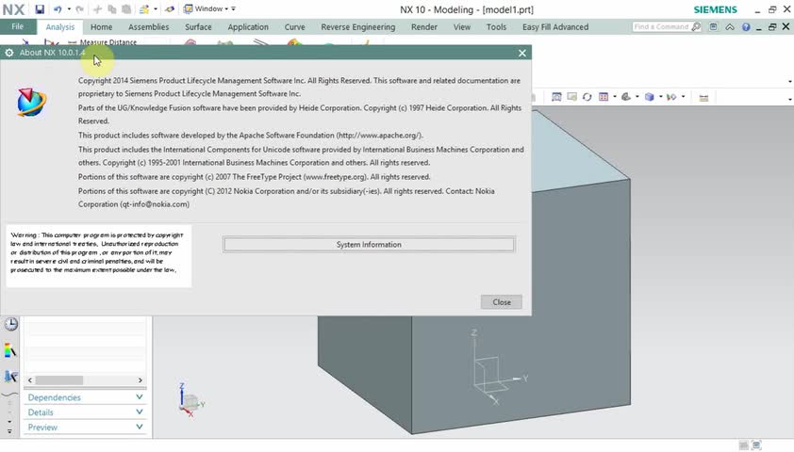Click the rendering style icon in view toolbar
Viewport: 794px width, 452px height.
pyautogui.click(x=626, y=97)
